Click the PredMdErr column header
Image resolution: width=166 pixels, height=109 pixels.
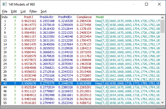coord(65,17)
